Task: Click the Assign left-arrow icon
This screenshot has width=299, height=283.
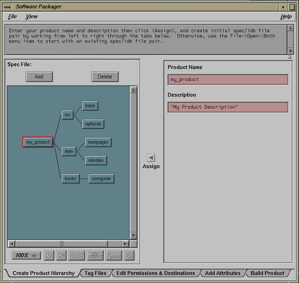Action: click(x=151, y=158)
